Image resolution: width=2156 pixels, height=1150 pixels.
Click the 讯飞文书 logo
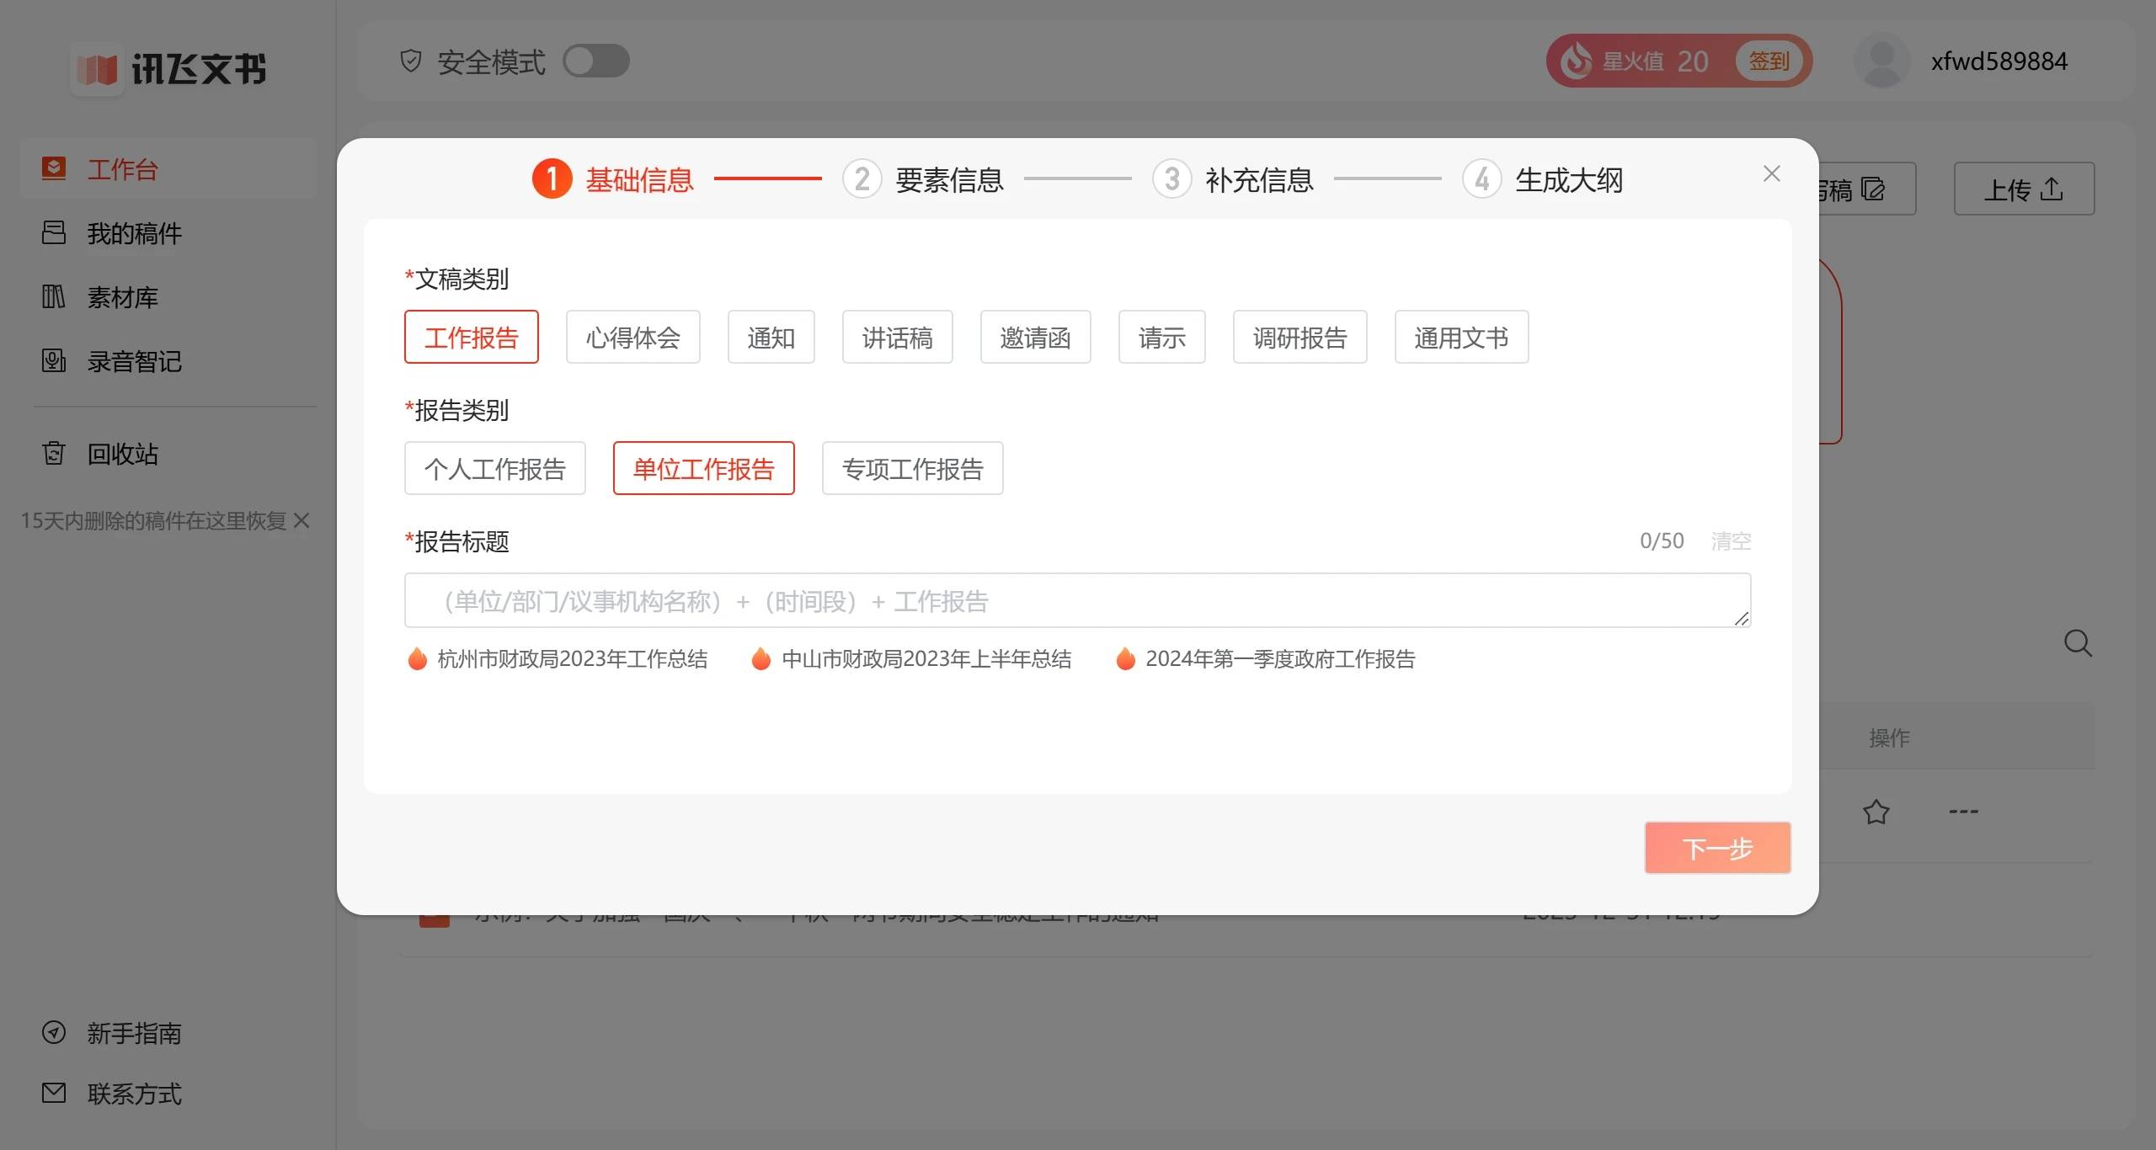click(169, 68)
